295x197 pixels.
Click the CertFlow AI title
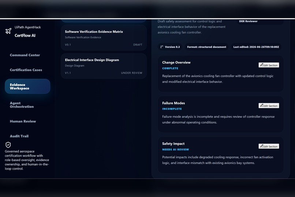pyautogui.click(x=25, y=36)
